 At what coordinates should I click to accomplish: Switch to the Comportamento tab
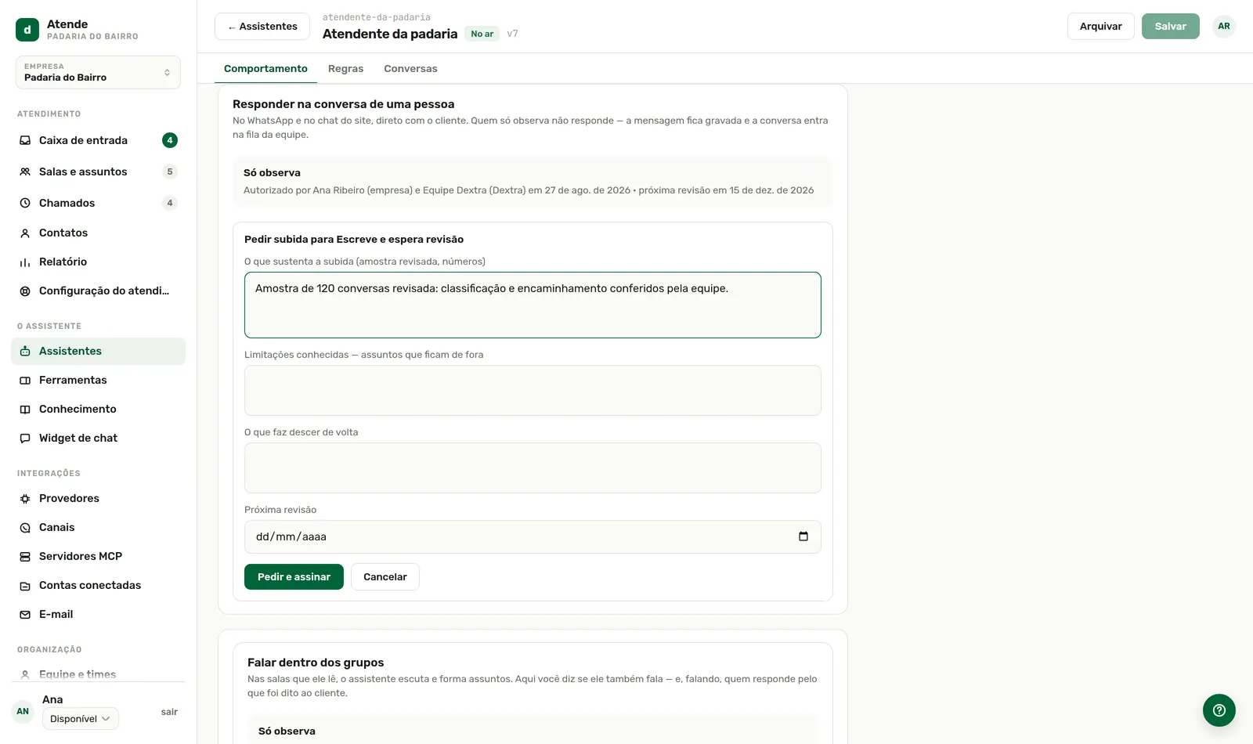[x=265, y=69]
